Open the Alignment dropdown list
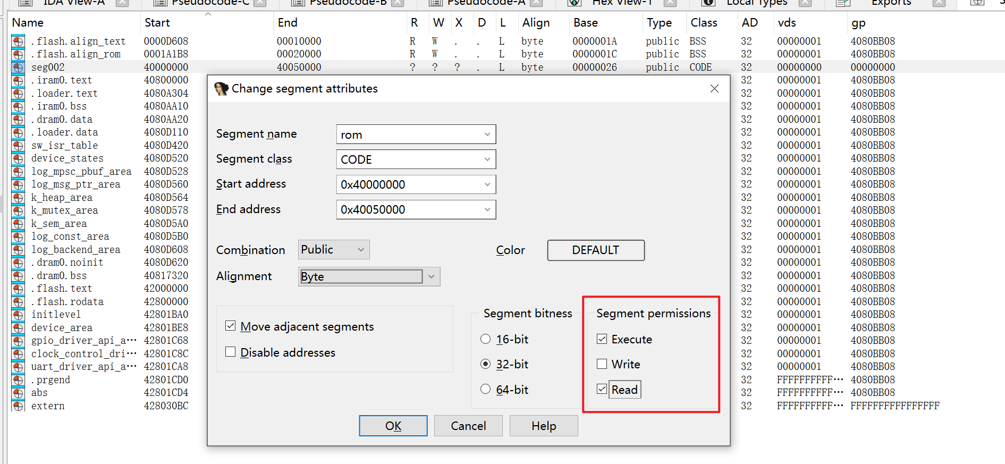1005x464 pixels. point(431,276)
